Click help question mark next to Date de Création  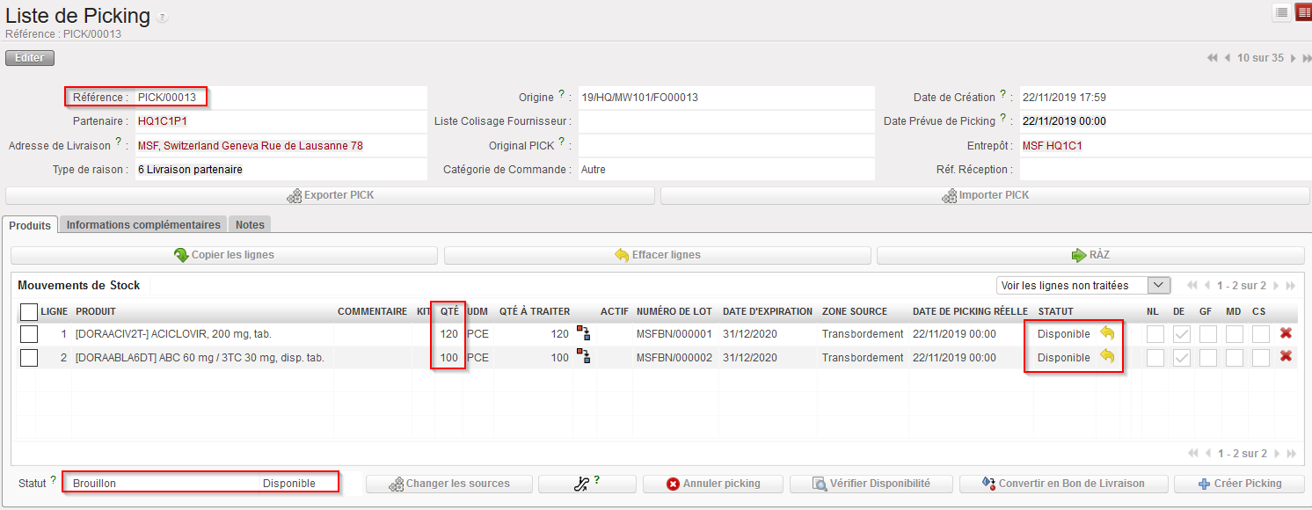(x=1002, y=93)
